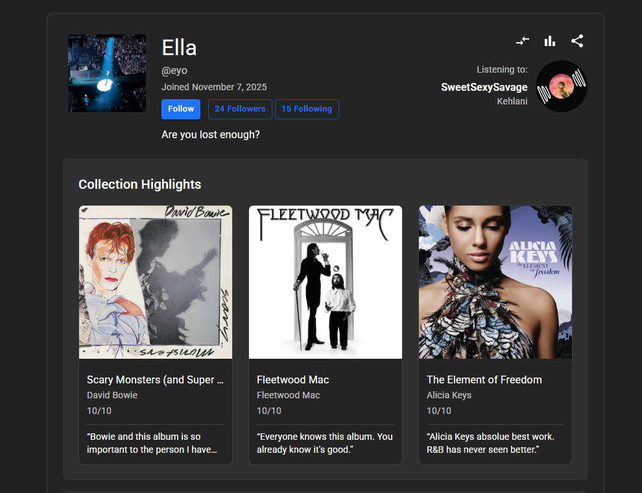Click the Kehlani artist name
Viewport: 642px width, 493px height.
click(x=512, y=101)
